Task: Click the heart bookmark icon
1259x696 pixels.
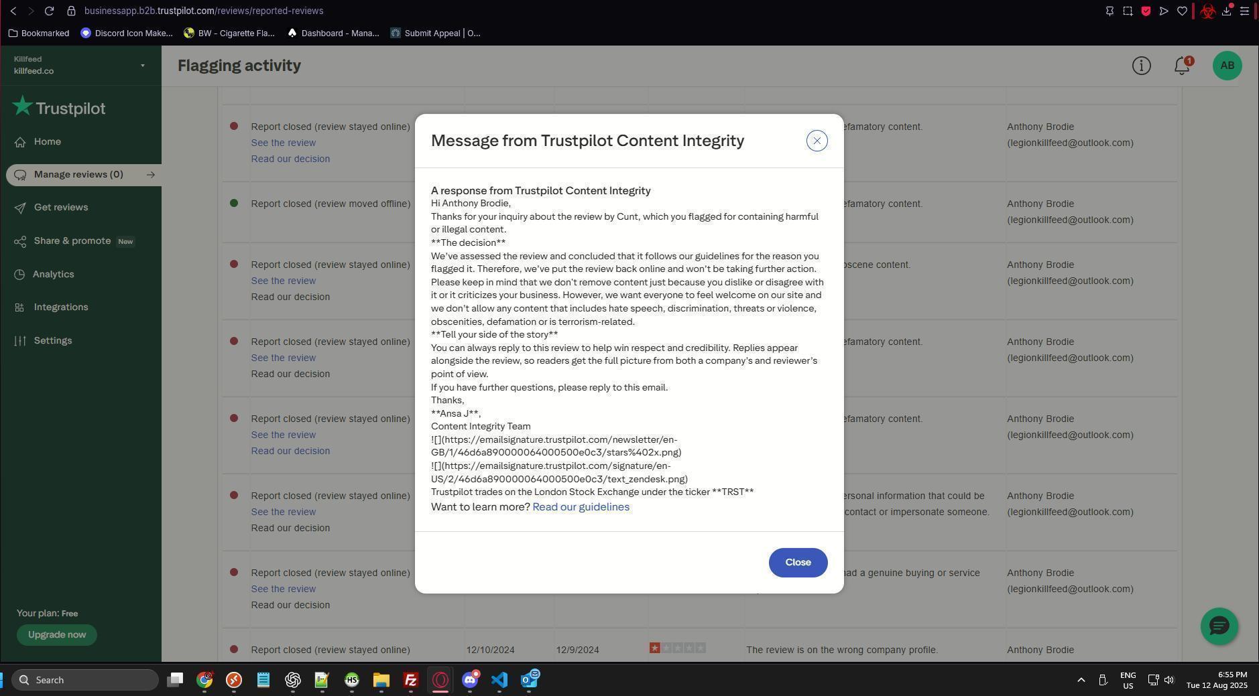Action: tap(1182, 11)
